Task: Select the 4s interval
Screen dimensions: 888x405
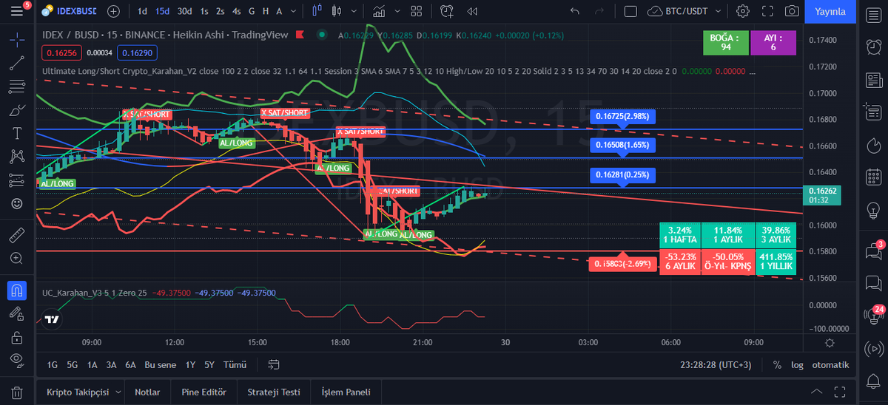Action: pos(236,11)
